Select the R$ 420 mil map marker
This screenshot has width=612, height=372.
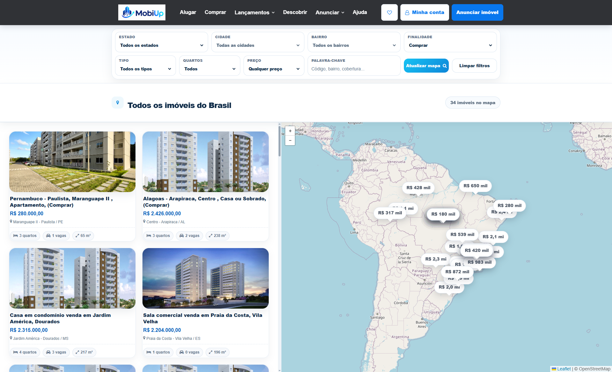(477, 250)
